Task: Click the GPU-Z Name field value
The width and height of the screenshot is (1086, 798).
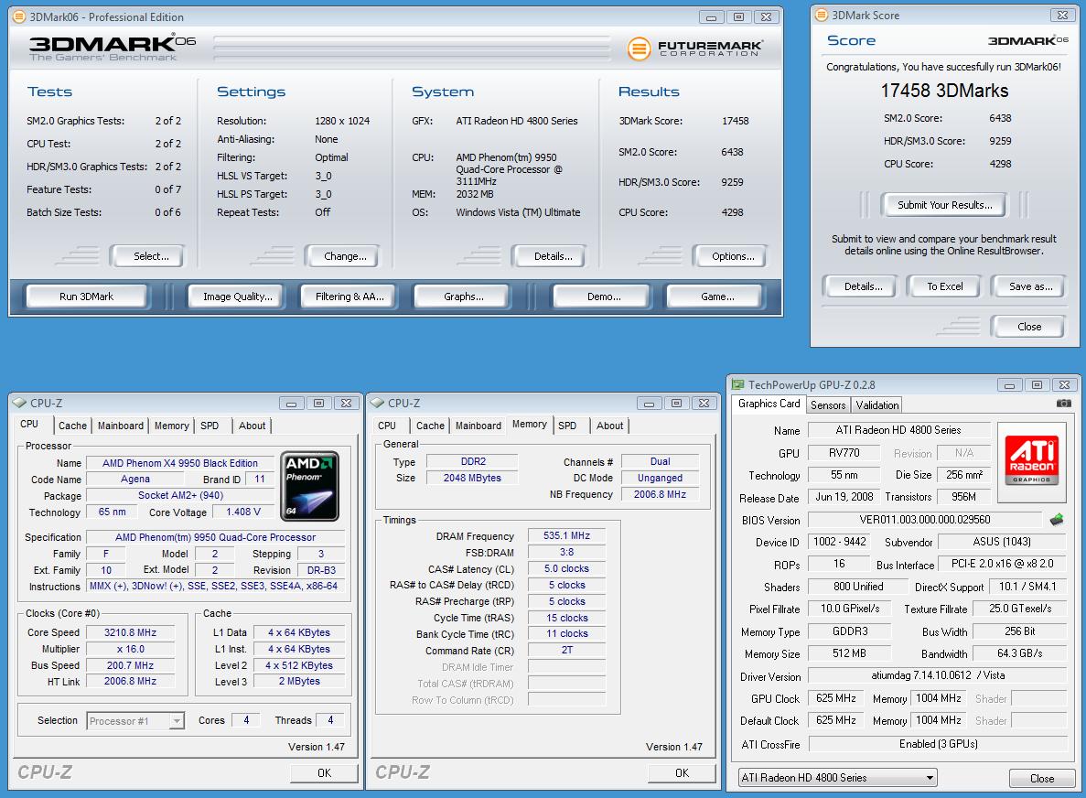Action: [x=898, y=430]
